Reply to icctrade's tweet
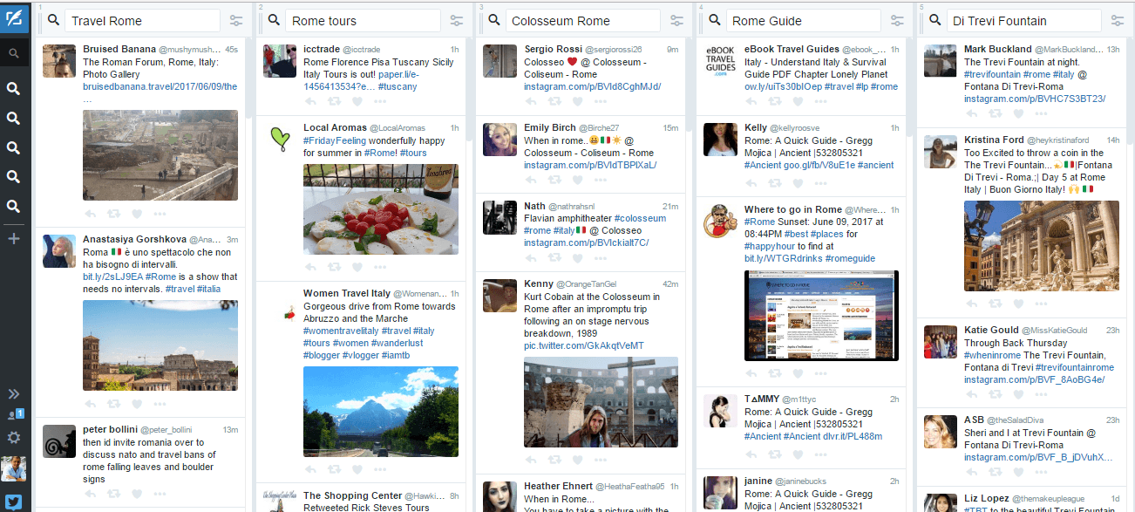Screen dimensions: 1135x512 point(310,102)
